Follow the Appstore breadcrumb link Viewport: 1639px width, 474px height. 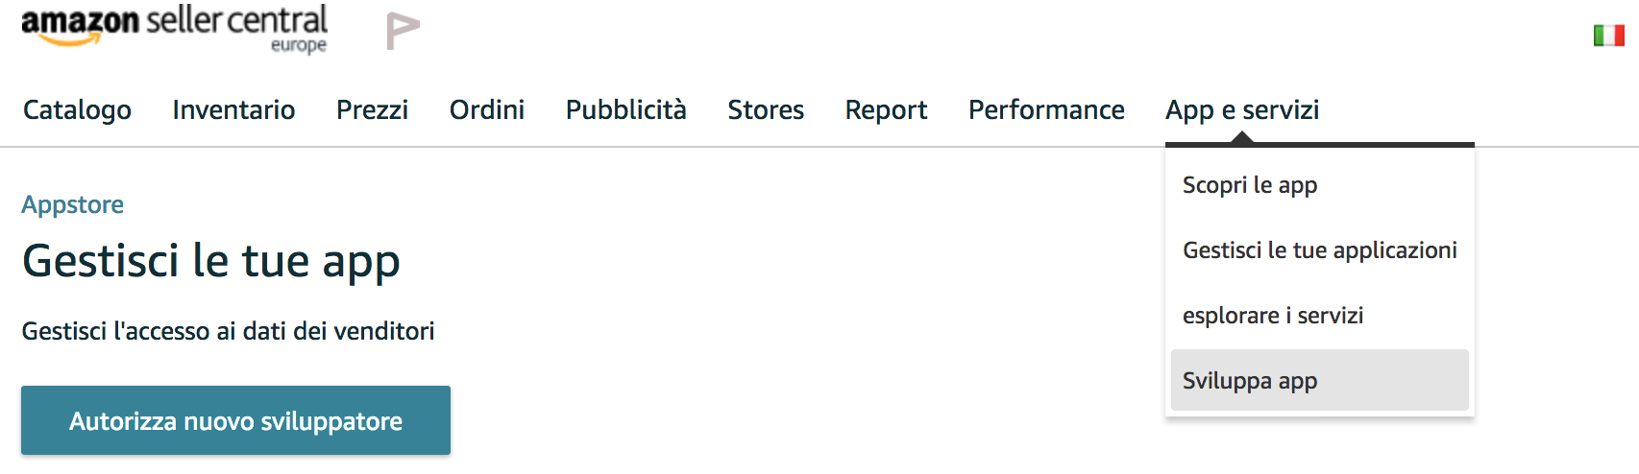click(x=73, y=204)
